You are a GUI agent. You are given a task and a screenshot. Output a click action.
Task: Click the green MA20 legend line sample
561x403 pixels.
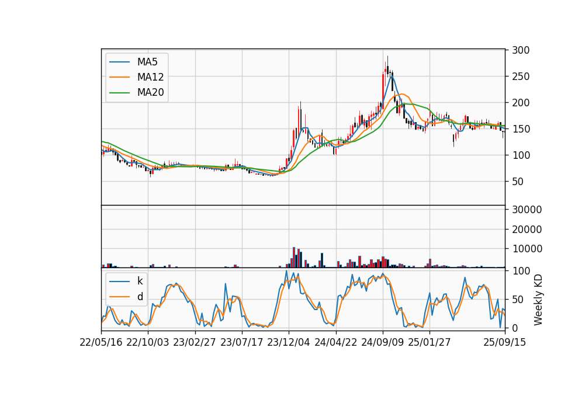pos(119,93)
